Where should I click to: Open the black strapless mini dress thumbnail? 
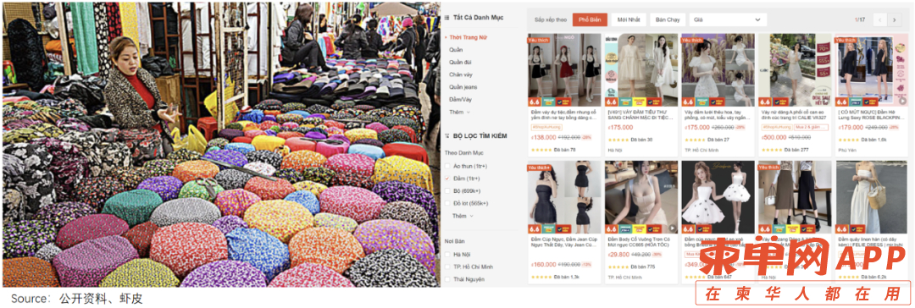coord(563,197)
